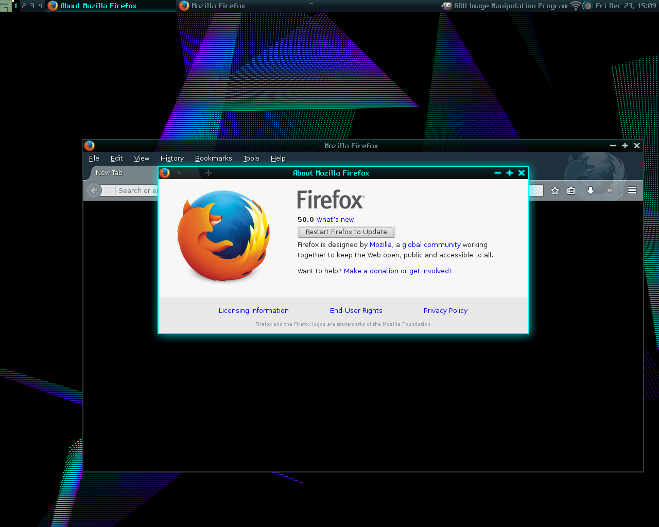Click the layout icon at panel's left end
The height and width of the screenshot is (527, 659).
point(6,6)
